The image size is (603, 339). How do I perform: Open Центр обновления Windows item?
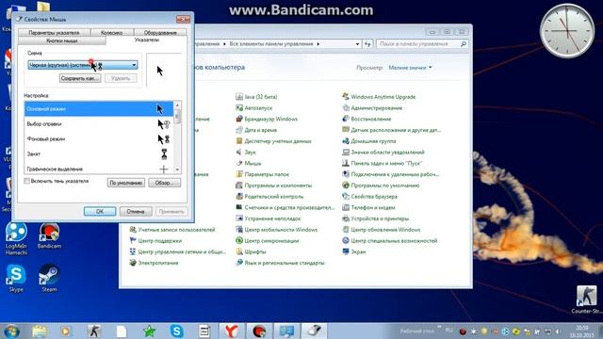pos(382,230)
